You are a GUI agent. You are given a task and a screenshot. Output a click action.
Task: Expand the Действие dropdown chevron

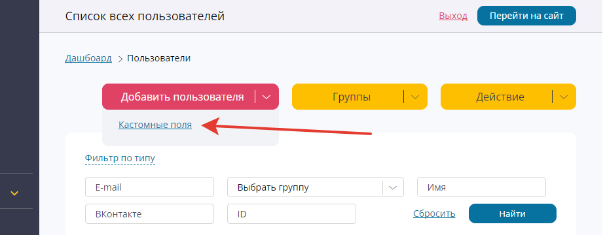pos(564,97)
